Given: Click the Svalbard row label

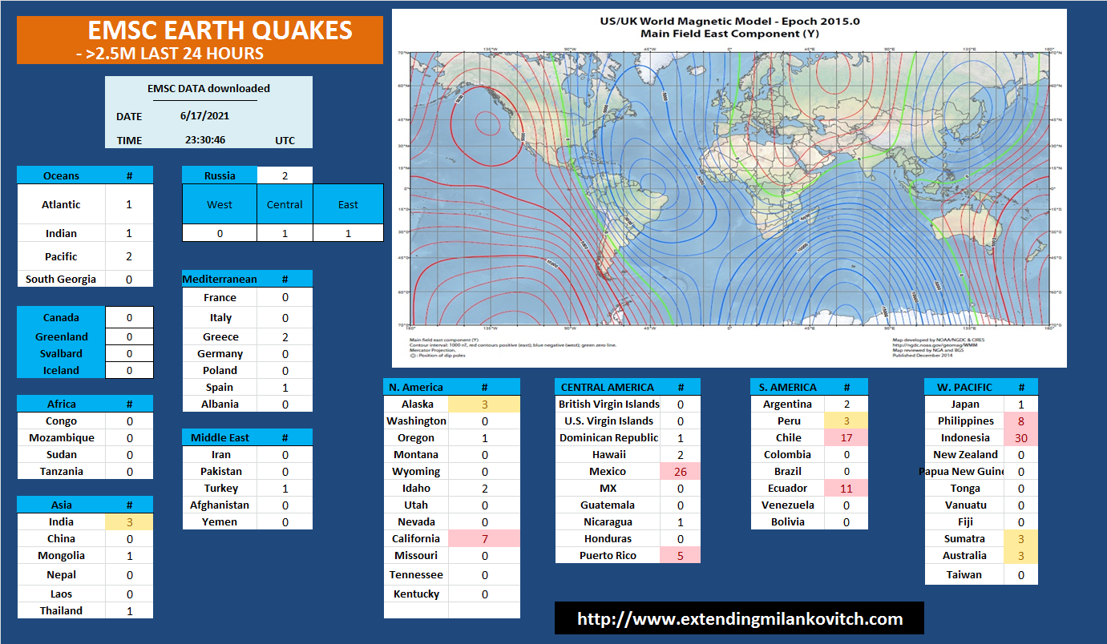Looking at the screenshot, I should (x=61, y=353).
